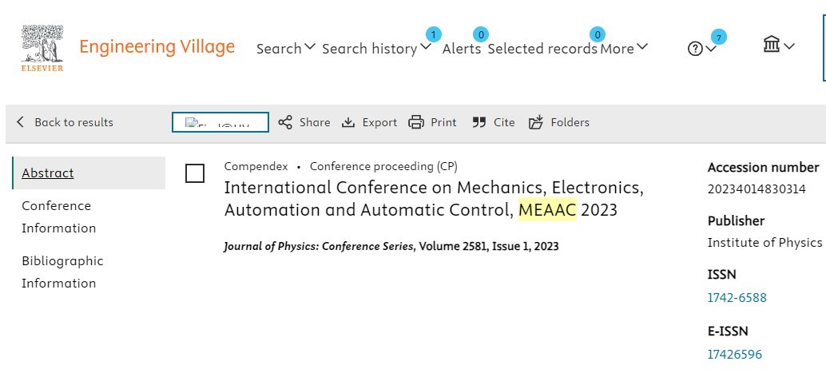Tick the record selection checkbox

[x=195, y=173]
